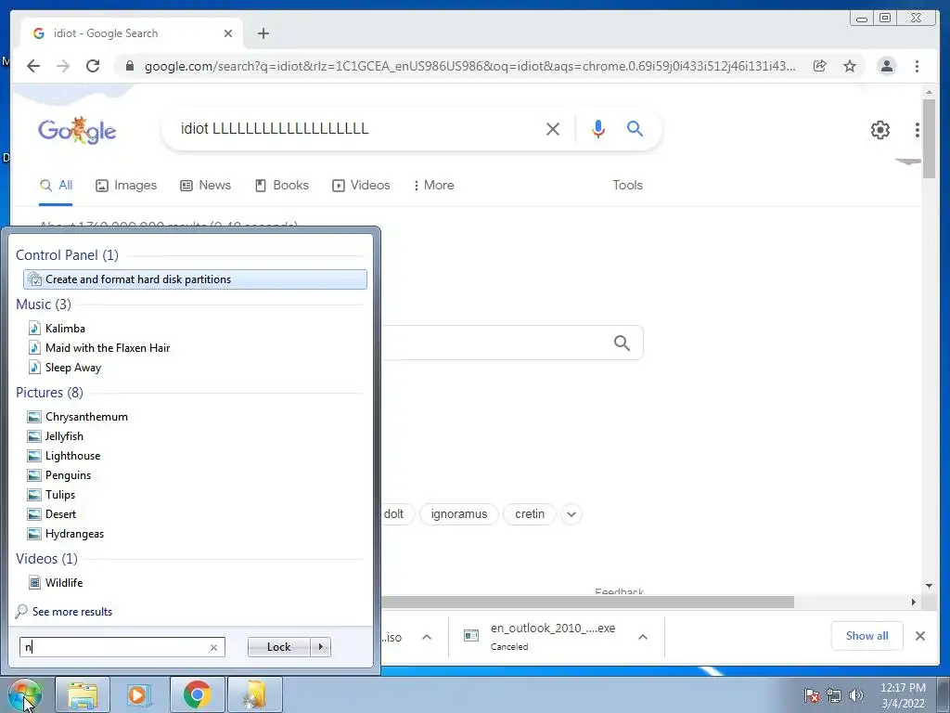Switch to the Videos results tab

361,186
